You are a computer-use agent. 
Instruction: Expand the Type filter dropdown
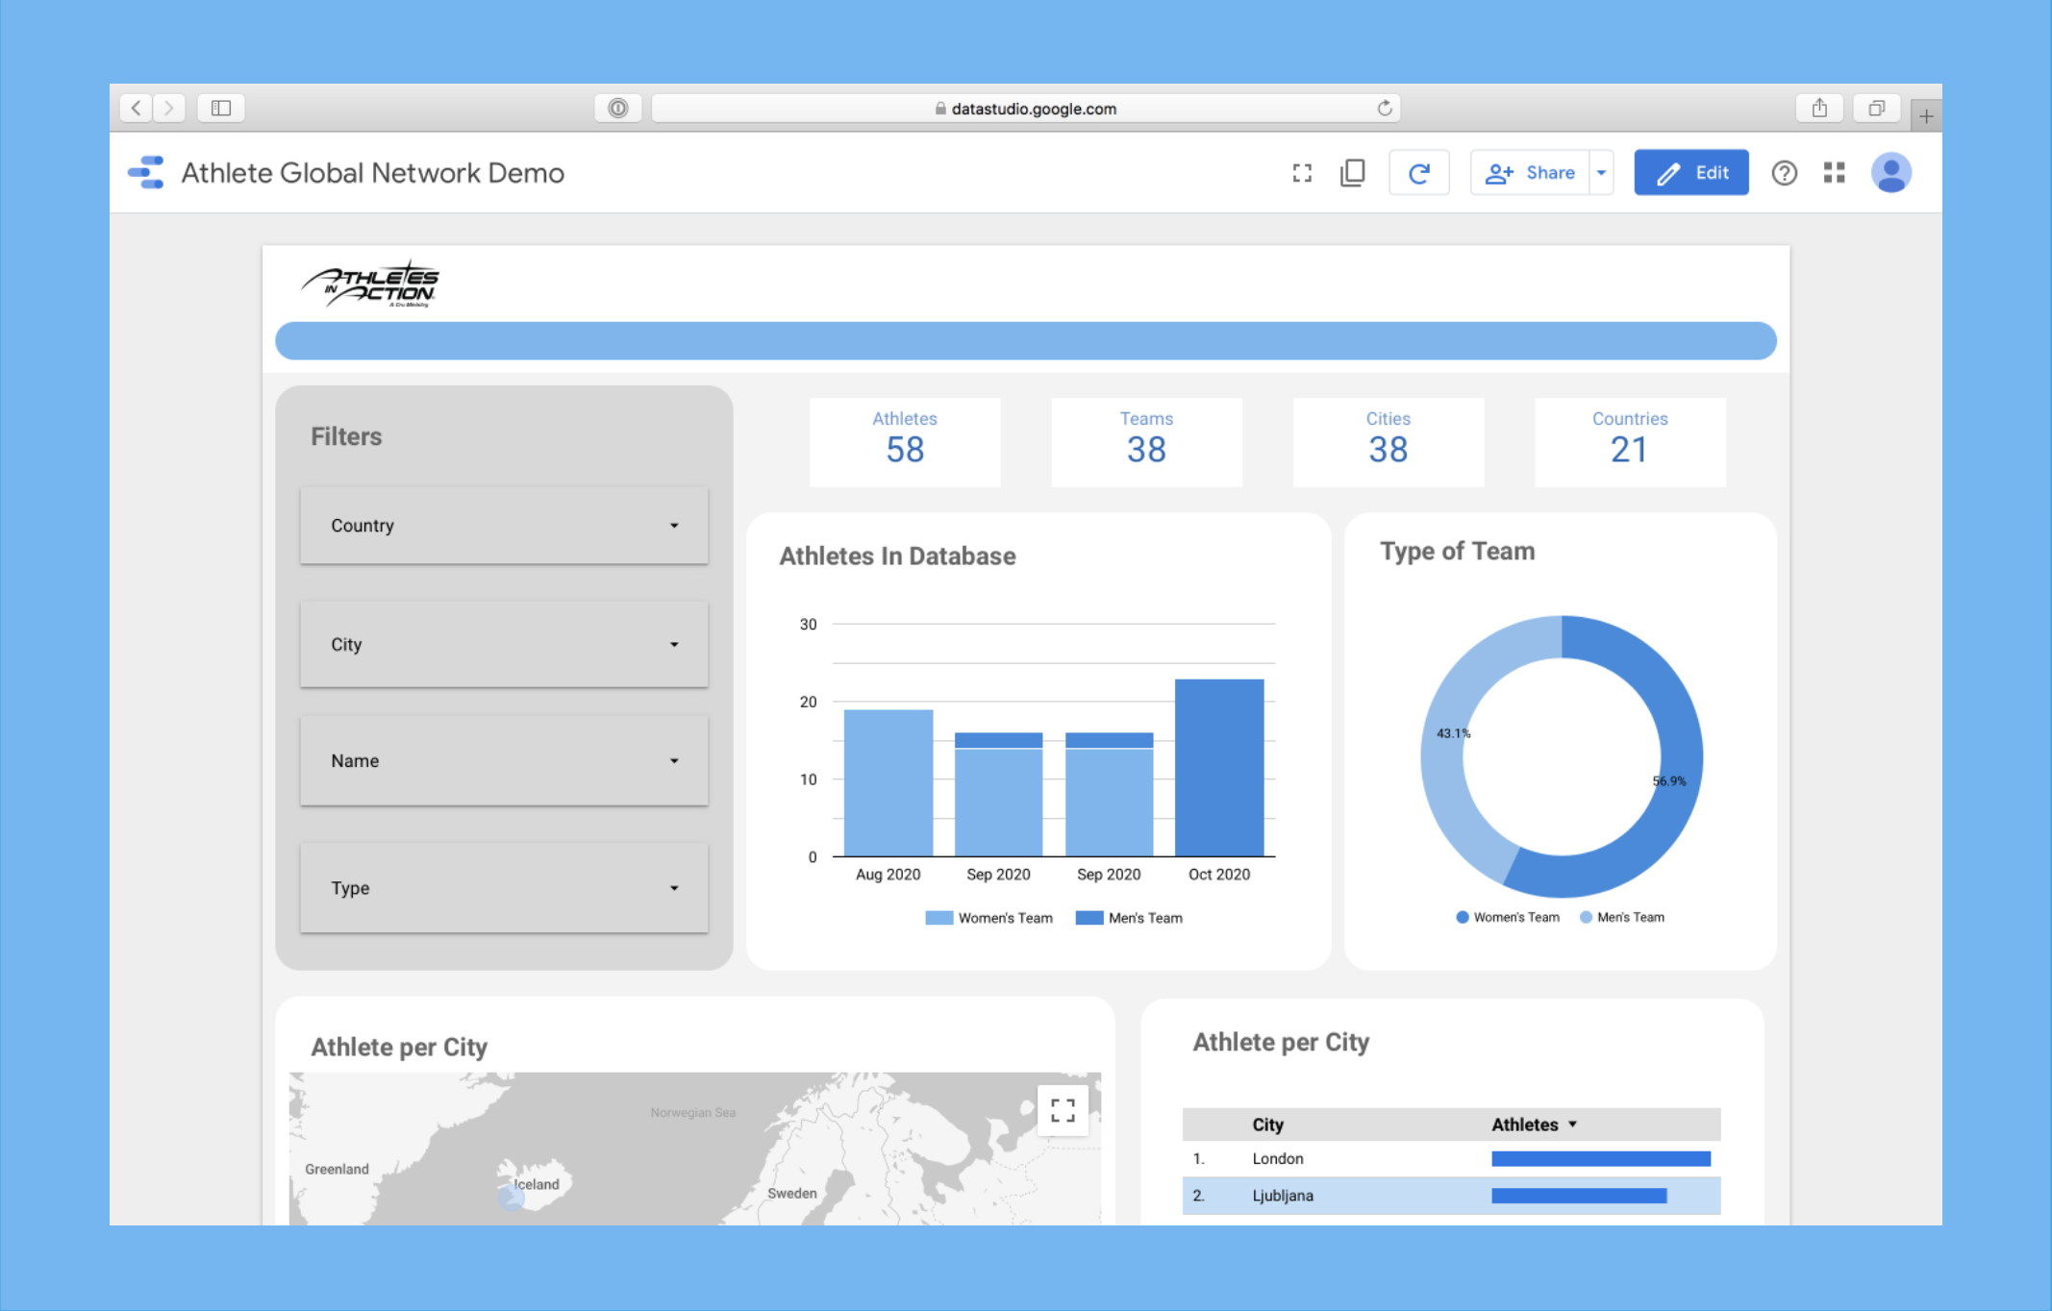click(x=504, y=888)
